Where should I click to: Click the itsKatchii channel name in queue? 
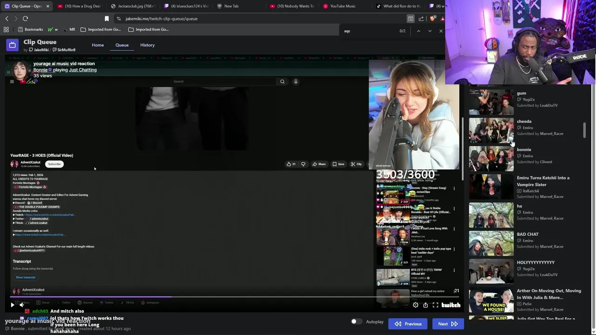(x=531, y=191)
